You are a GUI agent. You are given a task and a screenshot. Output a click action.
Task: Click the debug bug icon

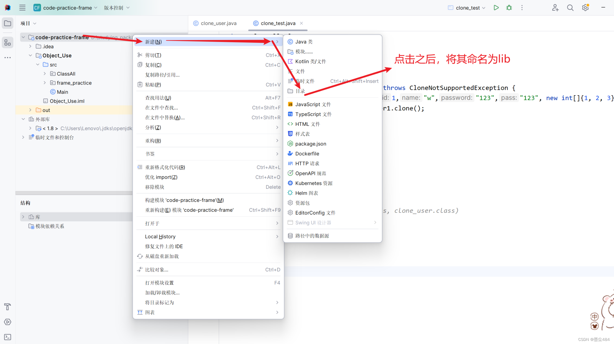click(509, 8)
